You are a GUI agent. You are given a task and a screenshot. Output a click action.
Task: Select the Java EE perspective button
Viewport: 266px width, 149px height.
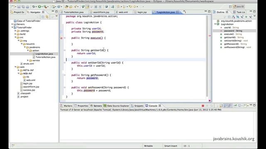(239, 7)
